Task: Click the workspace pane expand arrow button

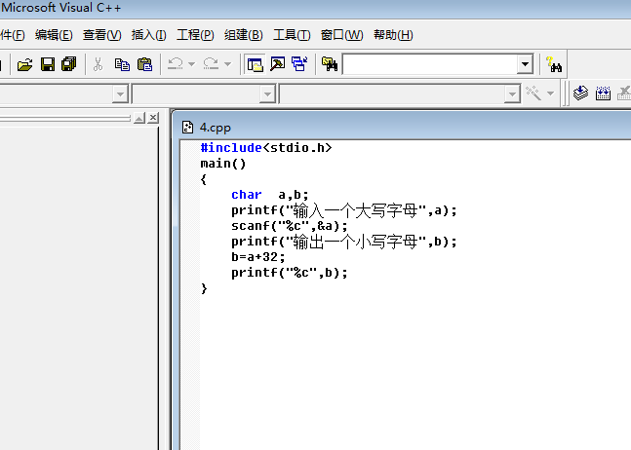Action: coord(139,118)
